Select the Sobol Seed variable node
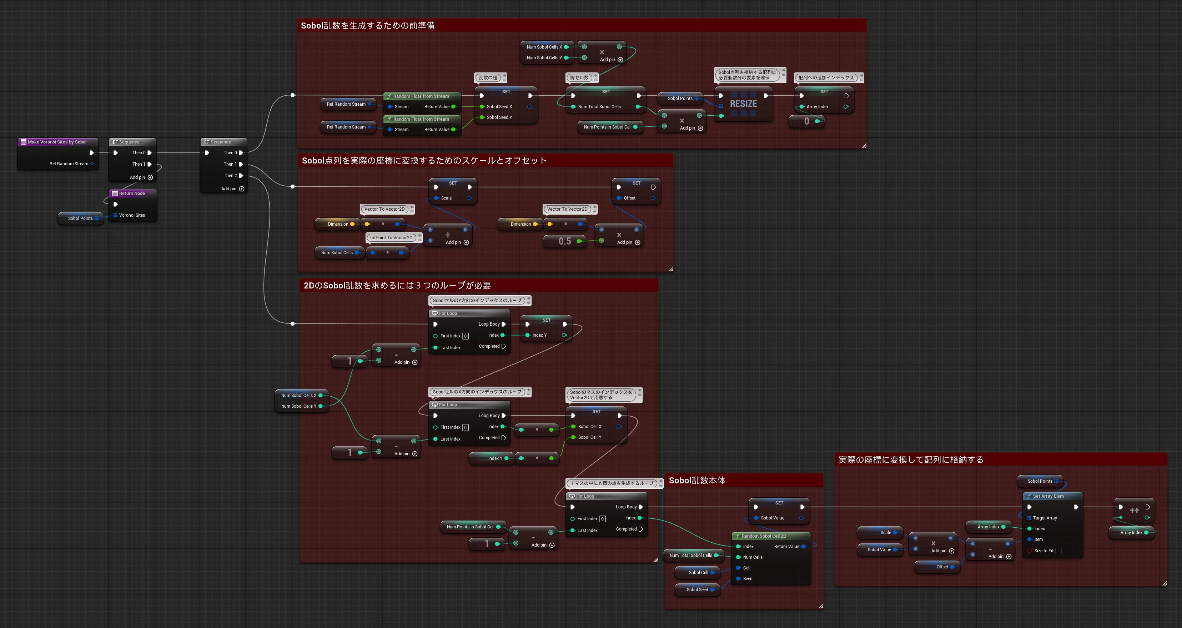Screen dimensions: 1182x628 tap(698, 589)
